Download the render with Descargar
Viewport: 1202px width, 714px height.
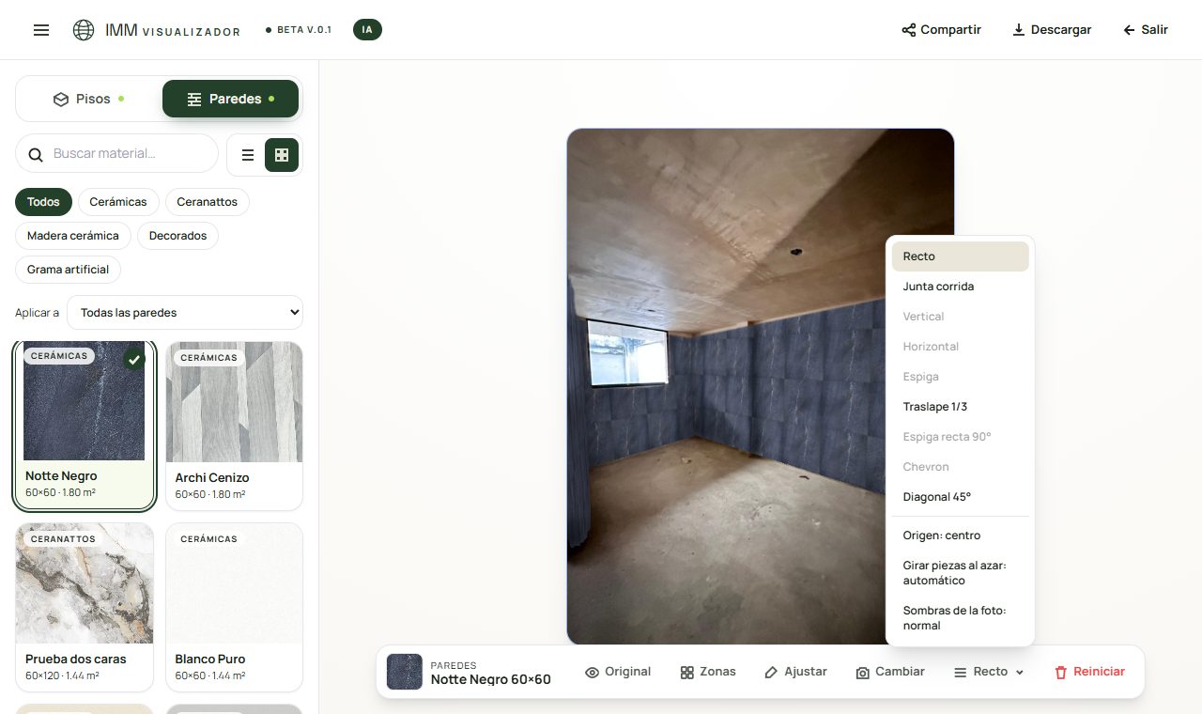pyautogui.click(x=1052, y=30)
